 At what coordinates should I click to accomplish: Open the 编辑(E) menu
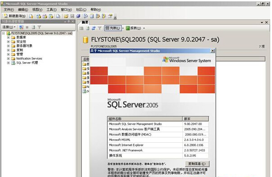23,10
